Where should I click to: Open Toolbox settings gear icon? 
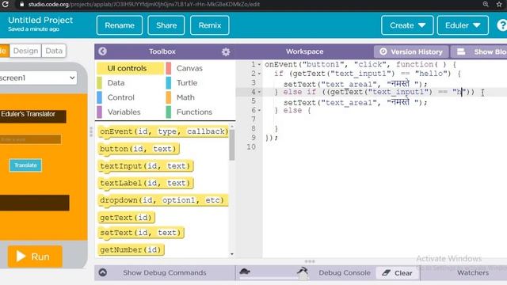[x=226, y=51]
